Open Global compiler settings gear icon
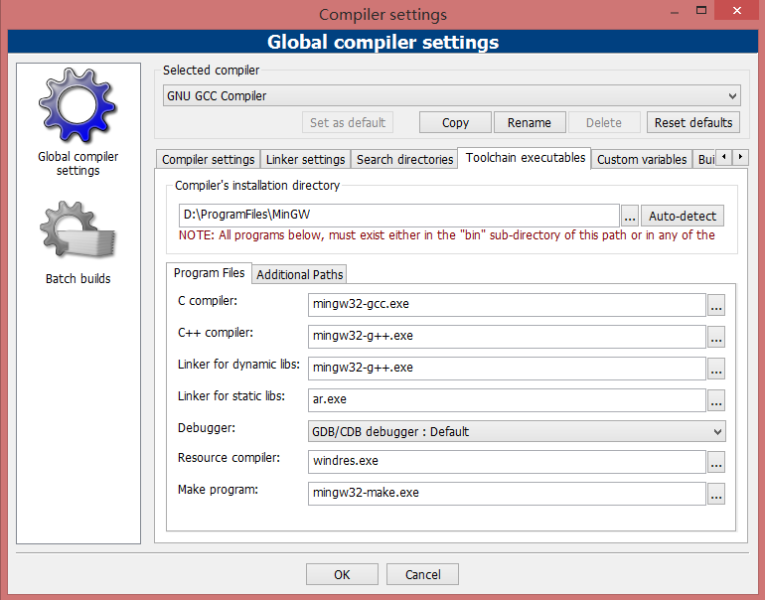The width and height of the screenshot is (765, 600). [78, 105]
